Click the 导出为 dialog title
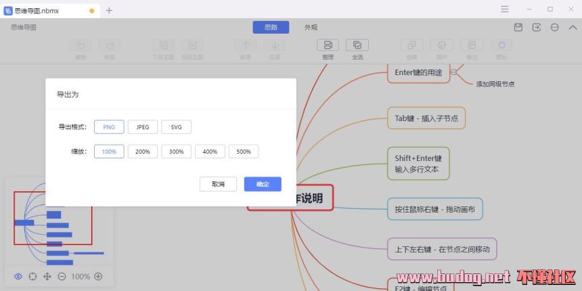The width and height of the screenshot is (582, 291). coord(68,94)
